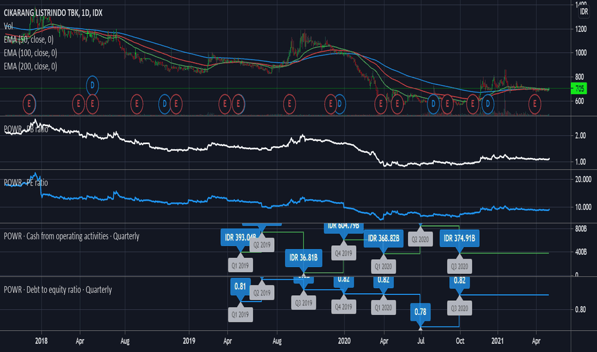Viewport: 597px width, 352px height.
Task: Select the EMA (200, close, 0) legend
Action: (x=31, y=66)
